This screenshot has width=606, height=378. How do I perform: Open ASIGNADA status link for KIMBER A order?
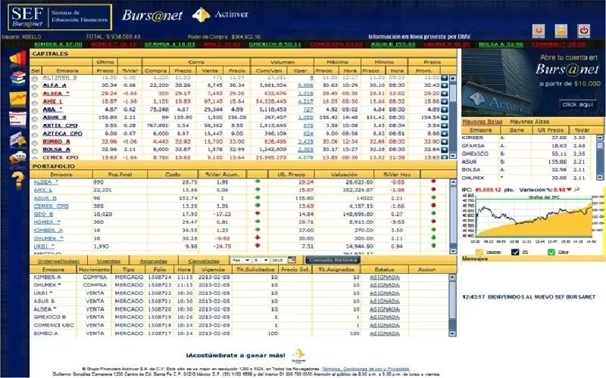pos(385,277)
